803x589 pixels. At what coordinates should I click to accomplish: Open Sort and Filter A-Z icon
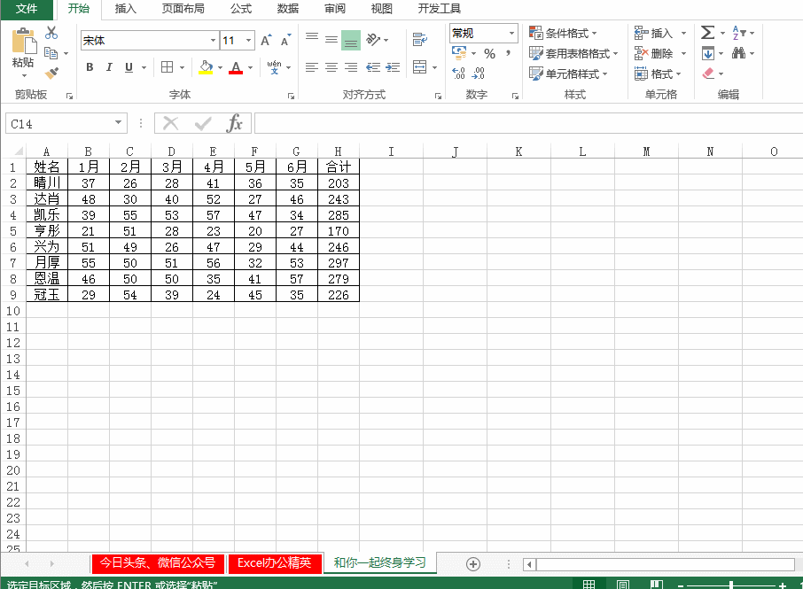point(738,33)
